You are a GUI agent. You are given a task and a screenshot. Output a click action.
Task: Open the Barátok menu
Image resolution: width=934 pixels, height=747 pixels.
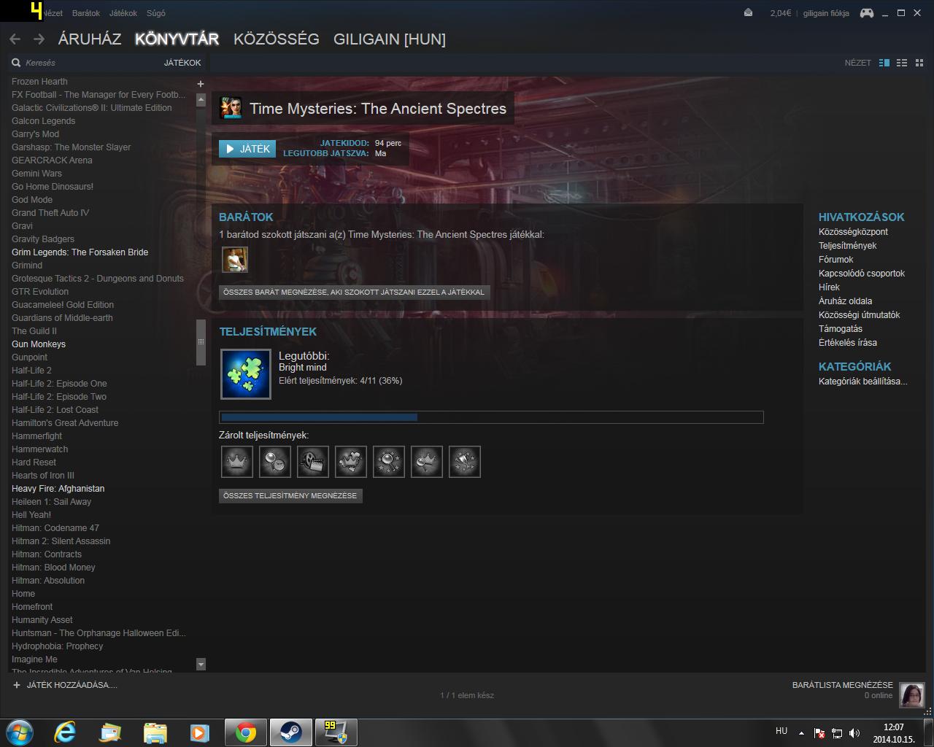pyautogui.click(x=86, y=13)
